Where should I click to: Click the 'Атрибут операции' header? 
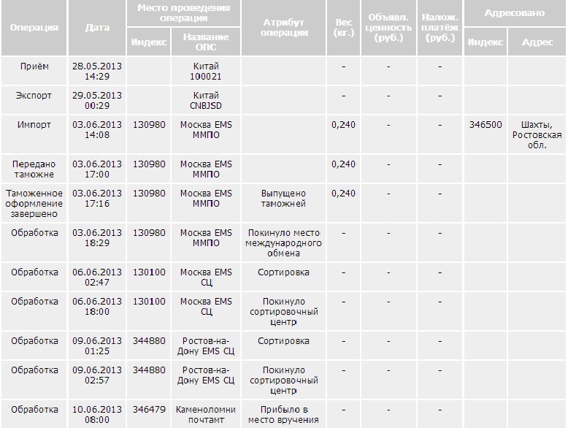284,28
